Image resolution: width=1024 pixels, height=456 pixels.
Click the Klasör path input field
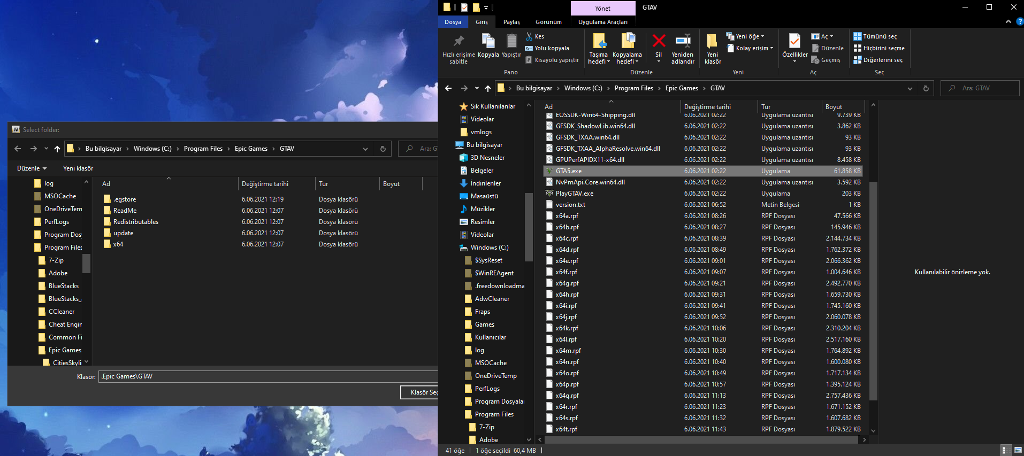pos(268,376)
